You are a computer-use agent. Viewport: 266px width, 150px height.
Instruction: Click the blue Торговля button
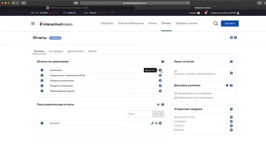[x=230, y=23]
